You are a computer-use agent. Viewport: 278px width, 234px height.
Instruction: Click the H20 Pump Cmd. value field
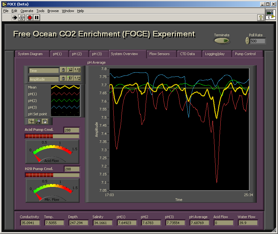point(72,169)
